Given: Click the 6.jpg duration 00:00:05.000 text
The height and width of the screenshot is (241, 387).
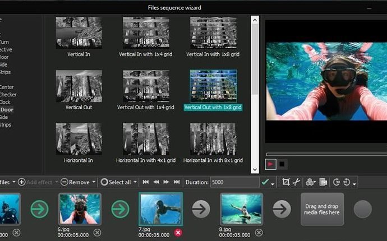Looking at the screenshot, I should click(x=73, y=235).
